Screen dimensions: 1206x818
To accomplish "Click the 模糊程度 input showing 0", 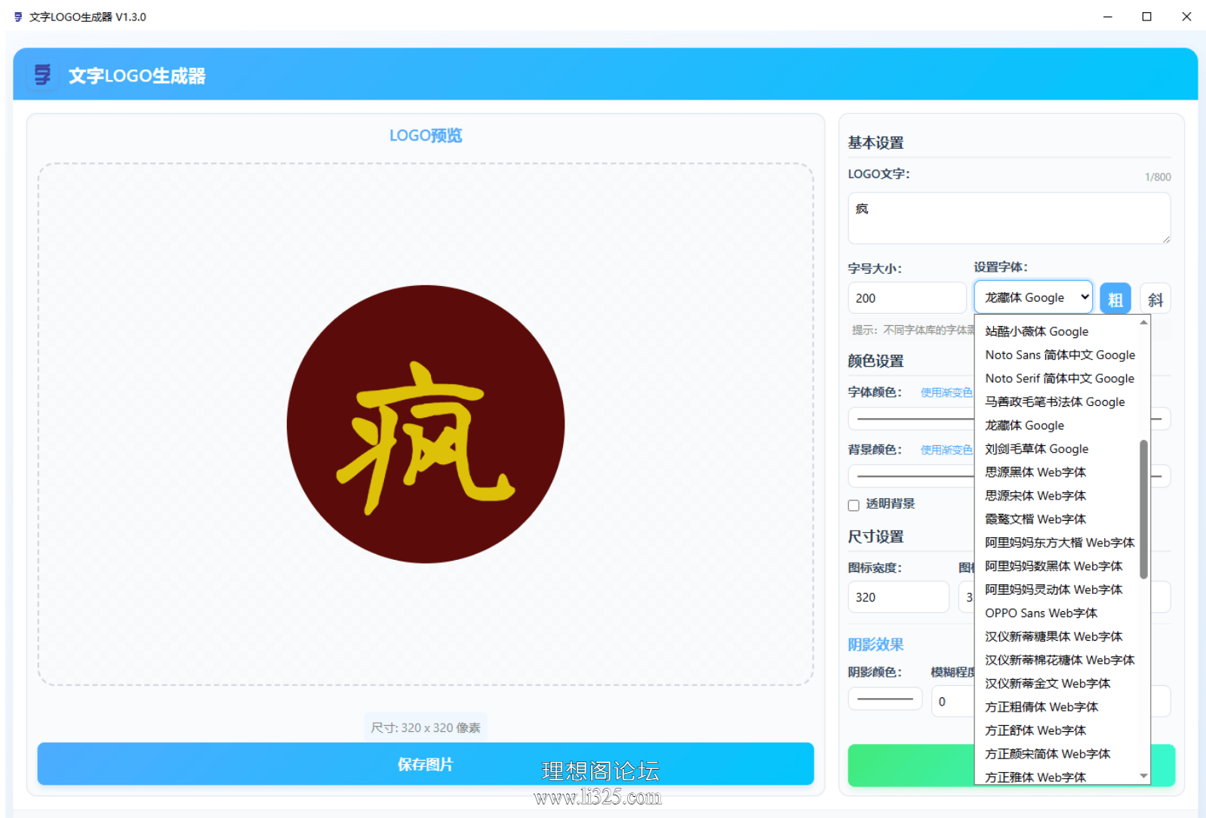I will coord(952,701).
